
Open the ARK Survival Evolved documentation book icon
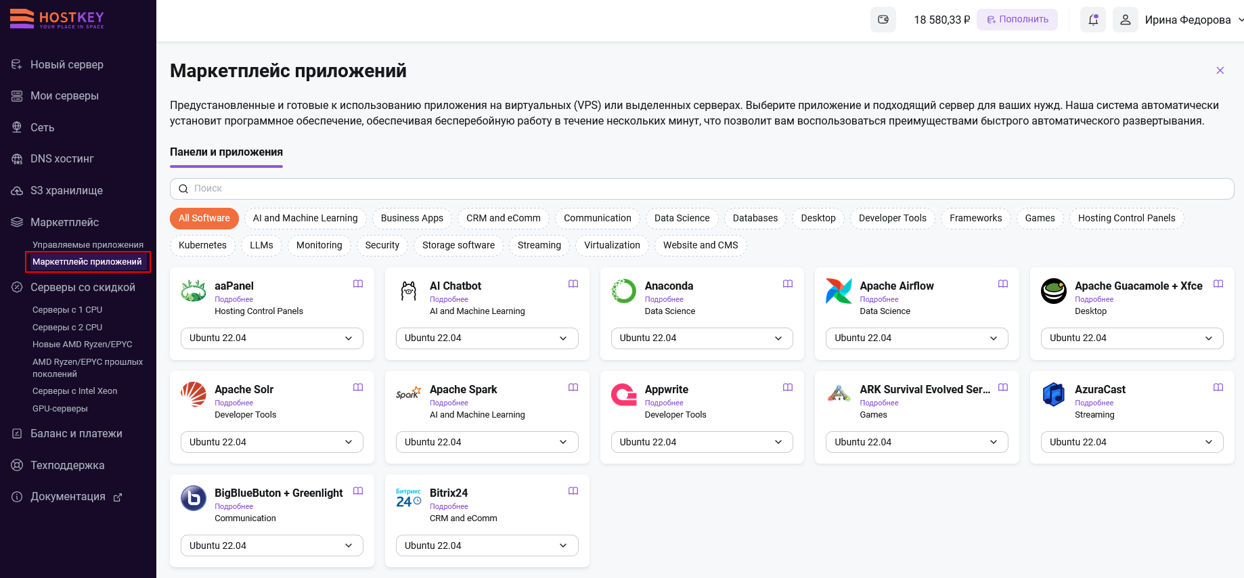[1003, 387]
